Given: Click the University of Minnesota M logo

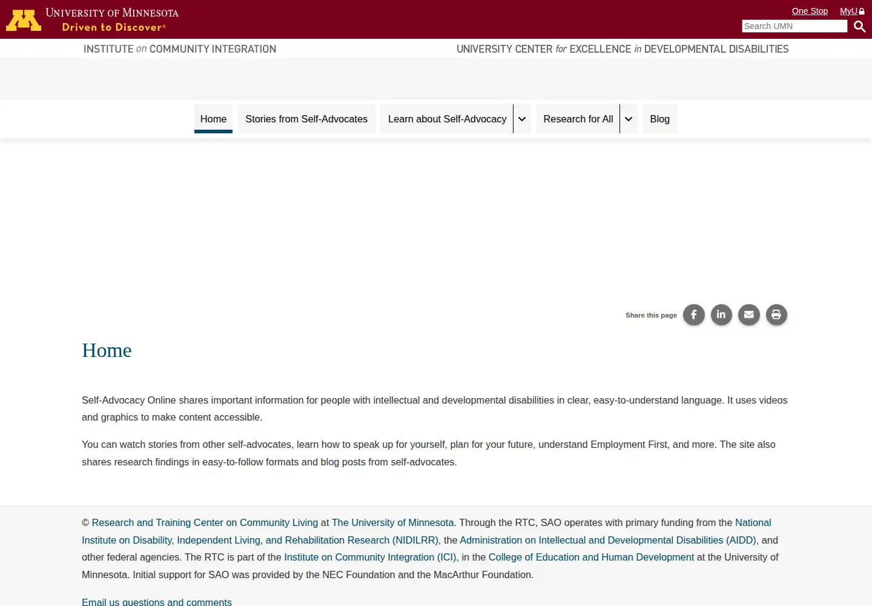Looking at the screenshot, I should [24, 20].
